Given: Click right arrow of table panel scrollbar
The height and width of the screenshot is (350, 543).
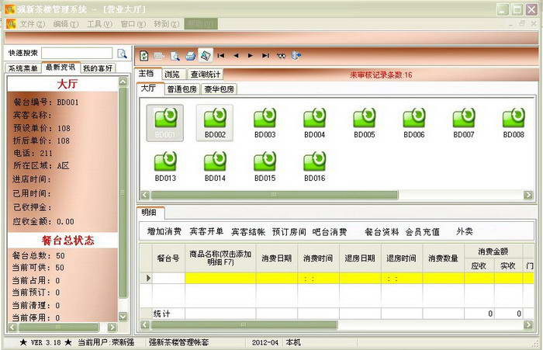Looking at the screenshot, I should tap(527, 195).
